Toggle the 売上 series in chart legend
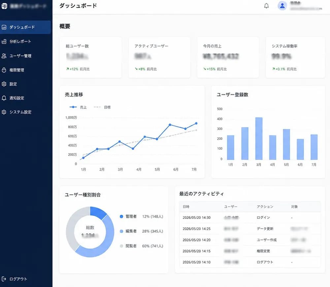This screenshot has height=287, width=330. pyautogui.click(x=78, y=107)
